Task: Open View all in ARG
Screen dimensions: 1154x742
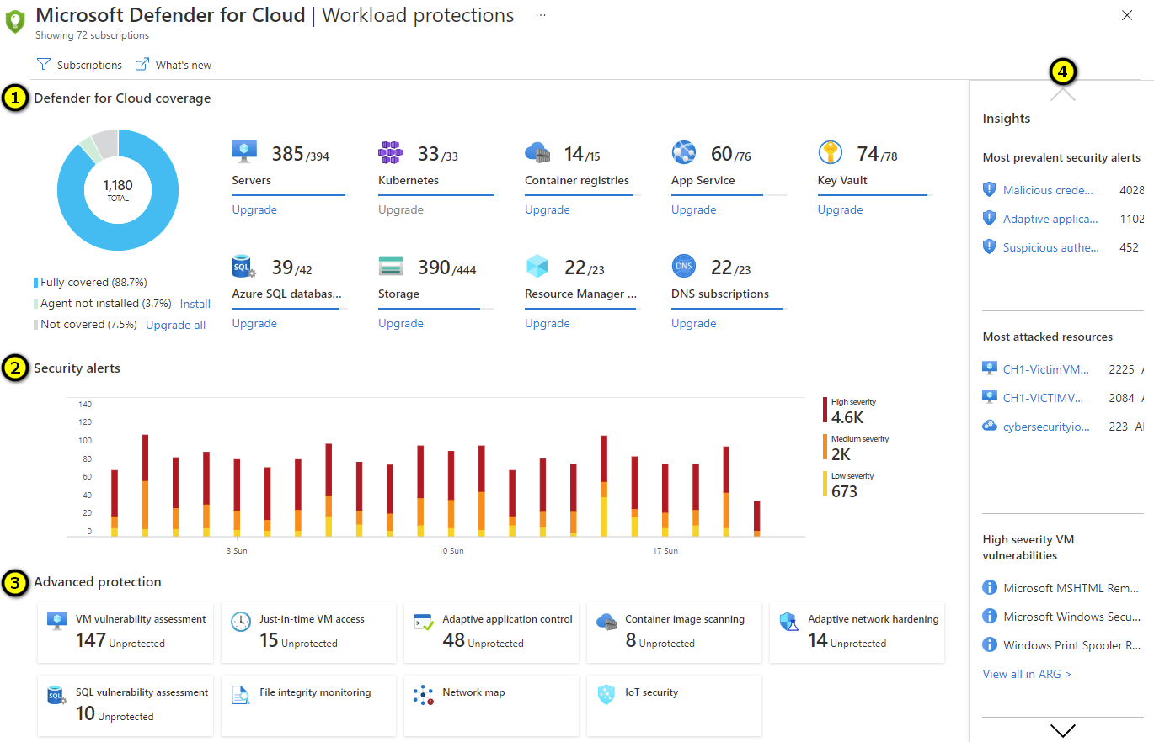Action: pyautogui.click(x=1026, y=673)
